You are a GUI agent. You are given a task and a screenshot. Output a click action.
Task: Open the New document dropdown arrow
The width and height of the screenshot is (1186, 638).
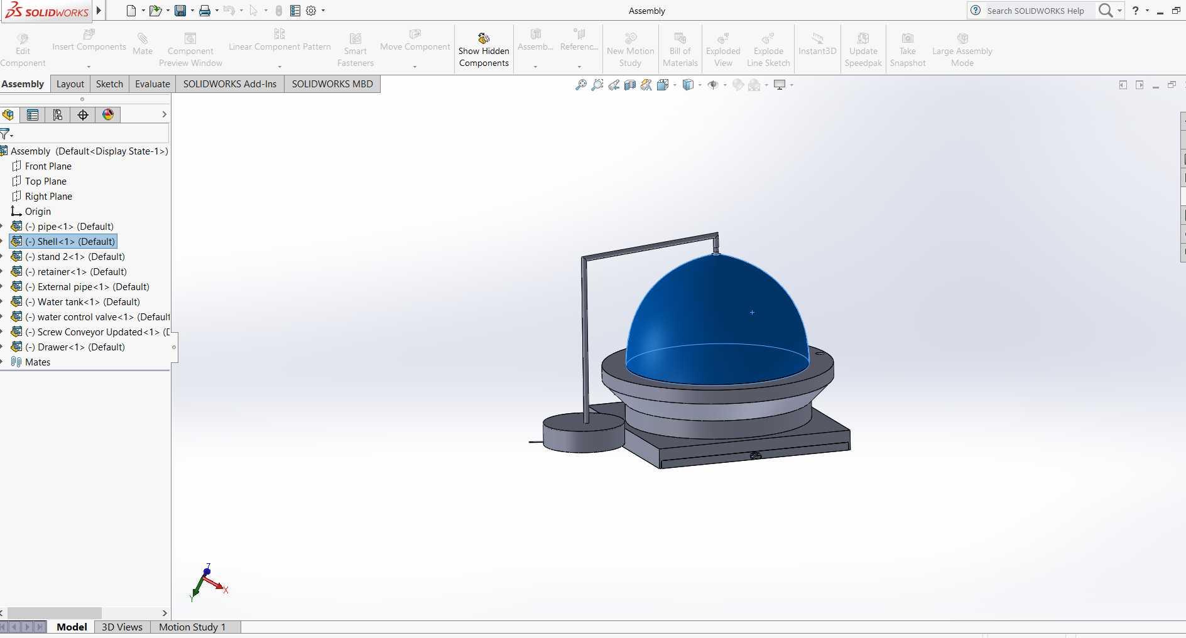coord(143,11)
